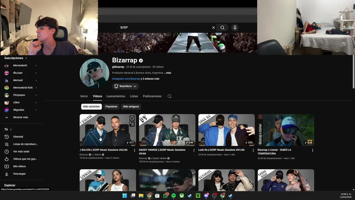Click the search magnifier button
The image size is (355, 200).
pos(222,27)
